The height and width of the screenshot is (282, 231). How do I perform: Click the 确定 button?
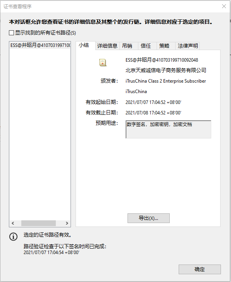click(200, 269)
